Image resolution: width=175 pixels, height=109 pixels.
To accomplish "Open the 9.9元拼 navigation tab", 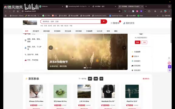I will pyautogui.click(x=99, y=31).
